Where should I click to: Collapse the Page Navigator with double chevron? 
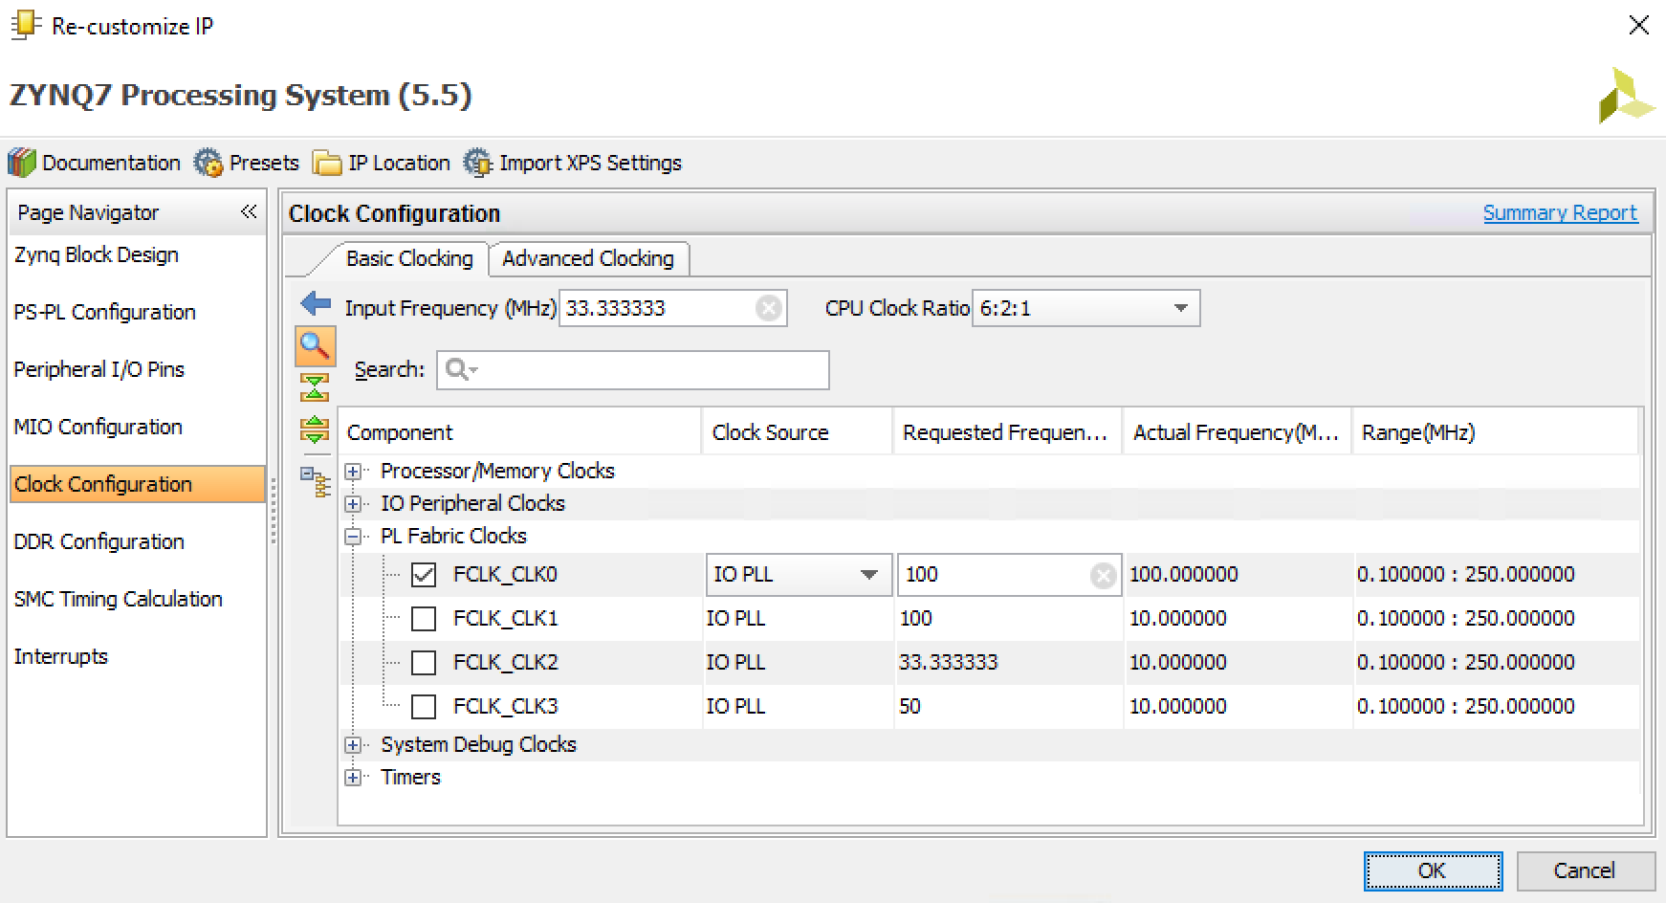tap(249, 211)
